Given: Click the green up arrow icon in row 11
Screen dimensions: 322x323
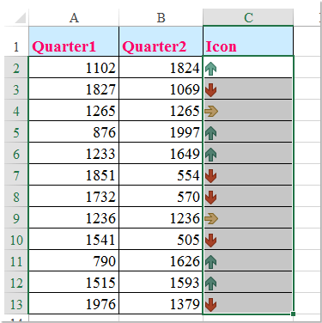Looking at the screenshot, I should 211,262.
